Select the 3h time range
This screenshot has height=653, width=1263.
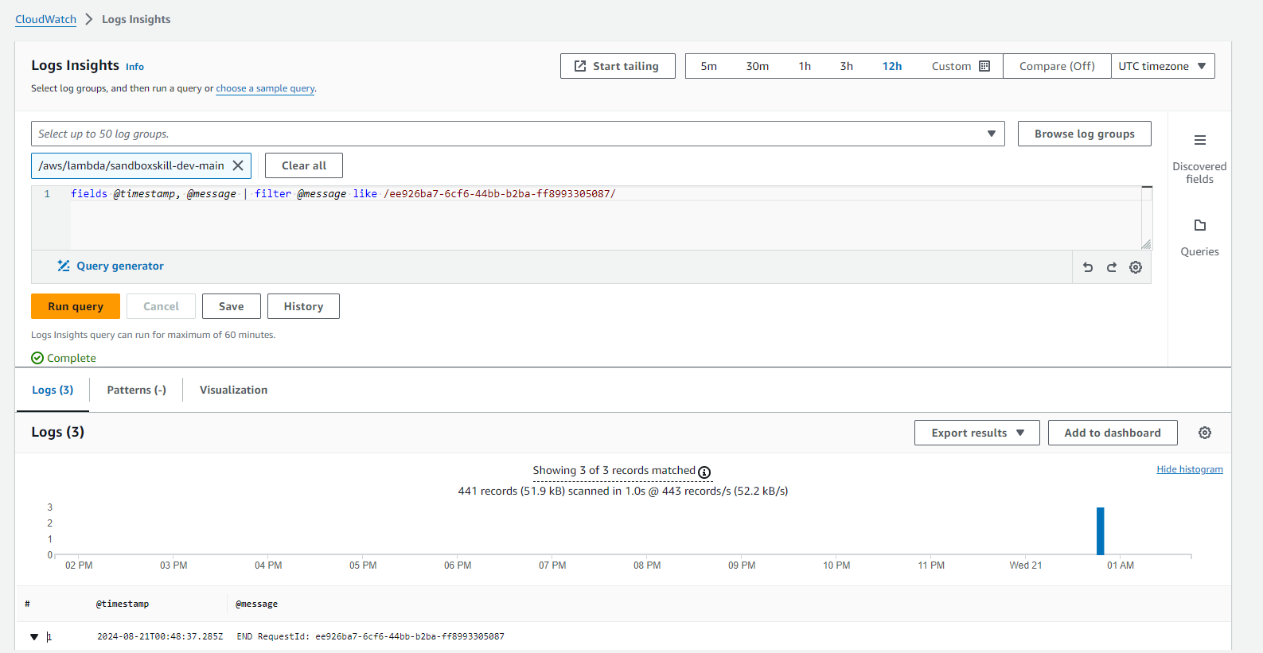[x=846, y=66]
